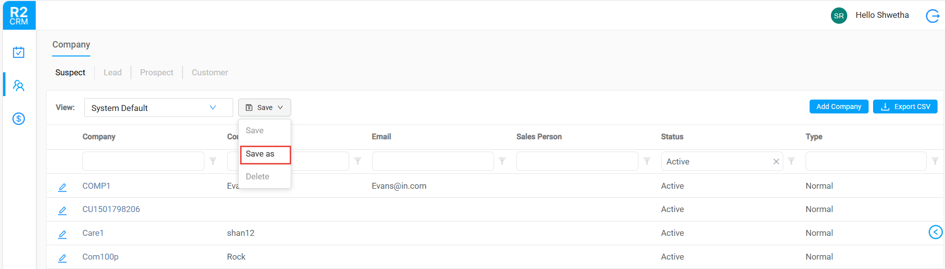Open the contacts sidebar icon
This screenshot has width=945, height=269.
pos(19,86)
